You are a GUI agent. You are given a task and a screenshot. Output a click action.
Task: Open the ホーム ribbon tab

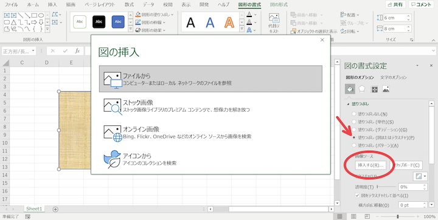33,5
